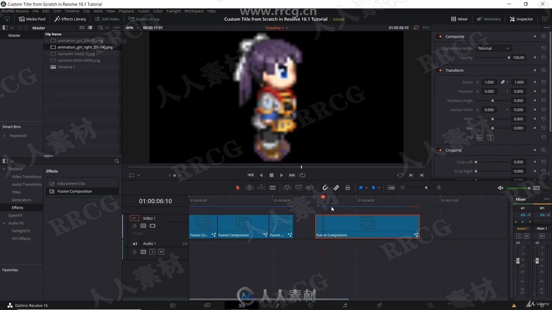Open the Workspace menu
This screenshot has width=552, height=310.
coord(194,11)
